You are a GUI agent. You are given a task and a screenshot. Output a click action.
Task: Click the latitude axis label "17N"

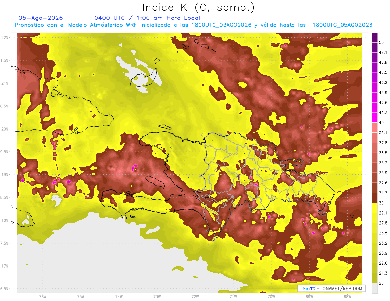(x=5, y=266)
